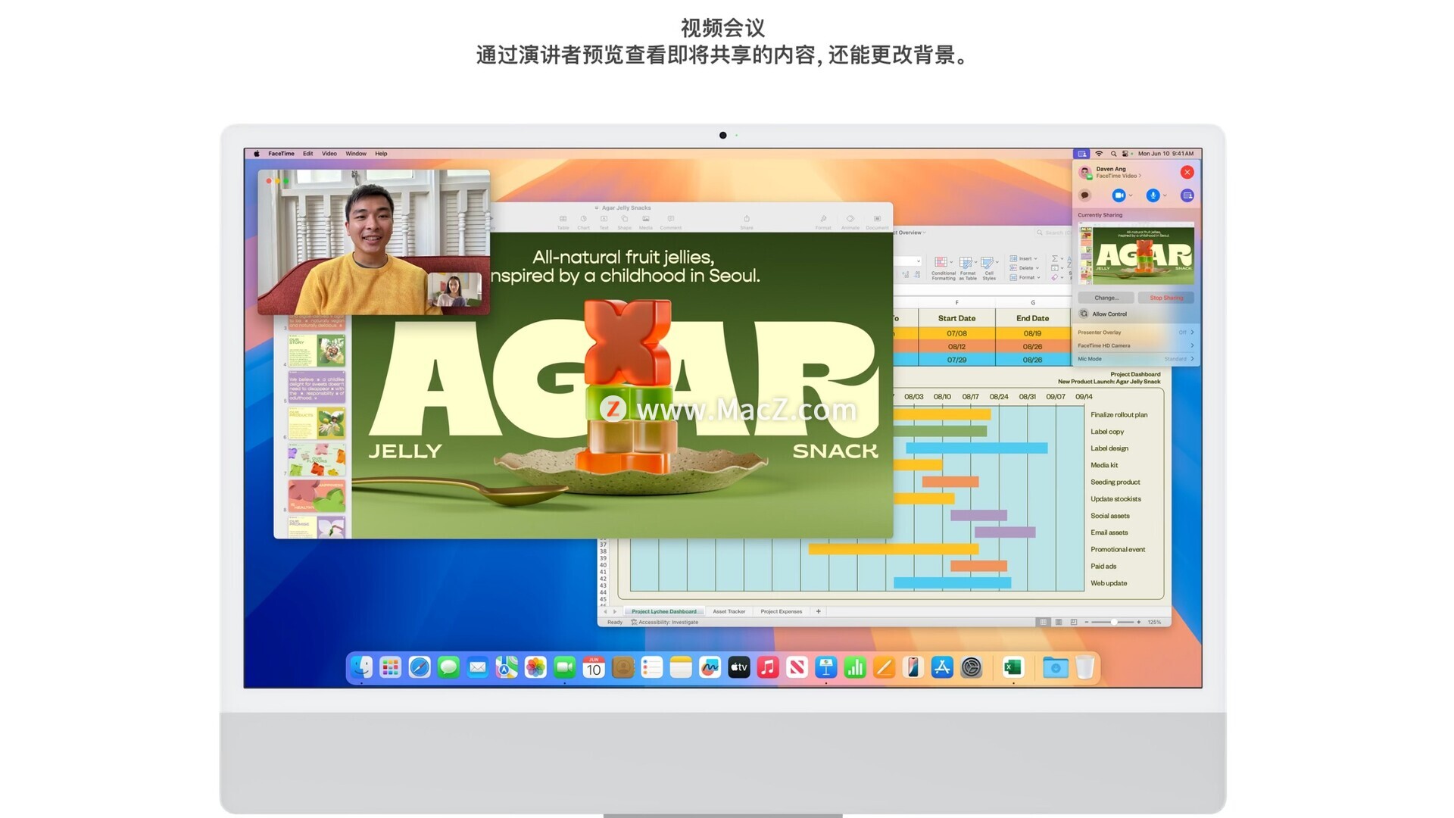This screenshot has width=1454, height=818.
Task: Adjust the Excel zoom slider
Action: pos(1113,622)
